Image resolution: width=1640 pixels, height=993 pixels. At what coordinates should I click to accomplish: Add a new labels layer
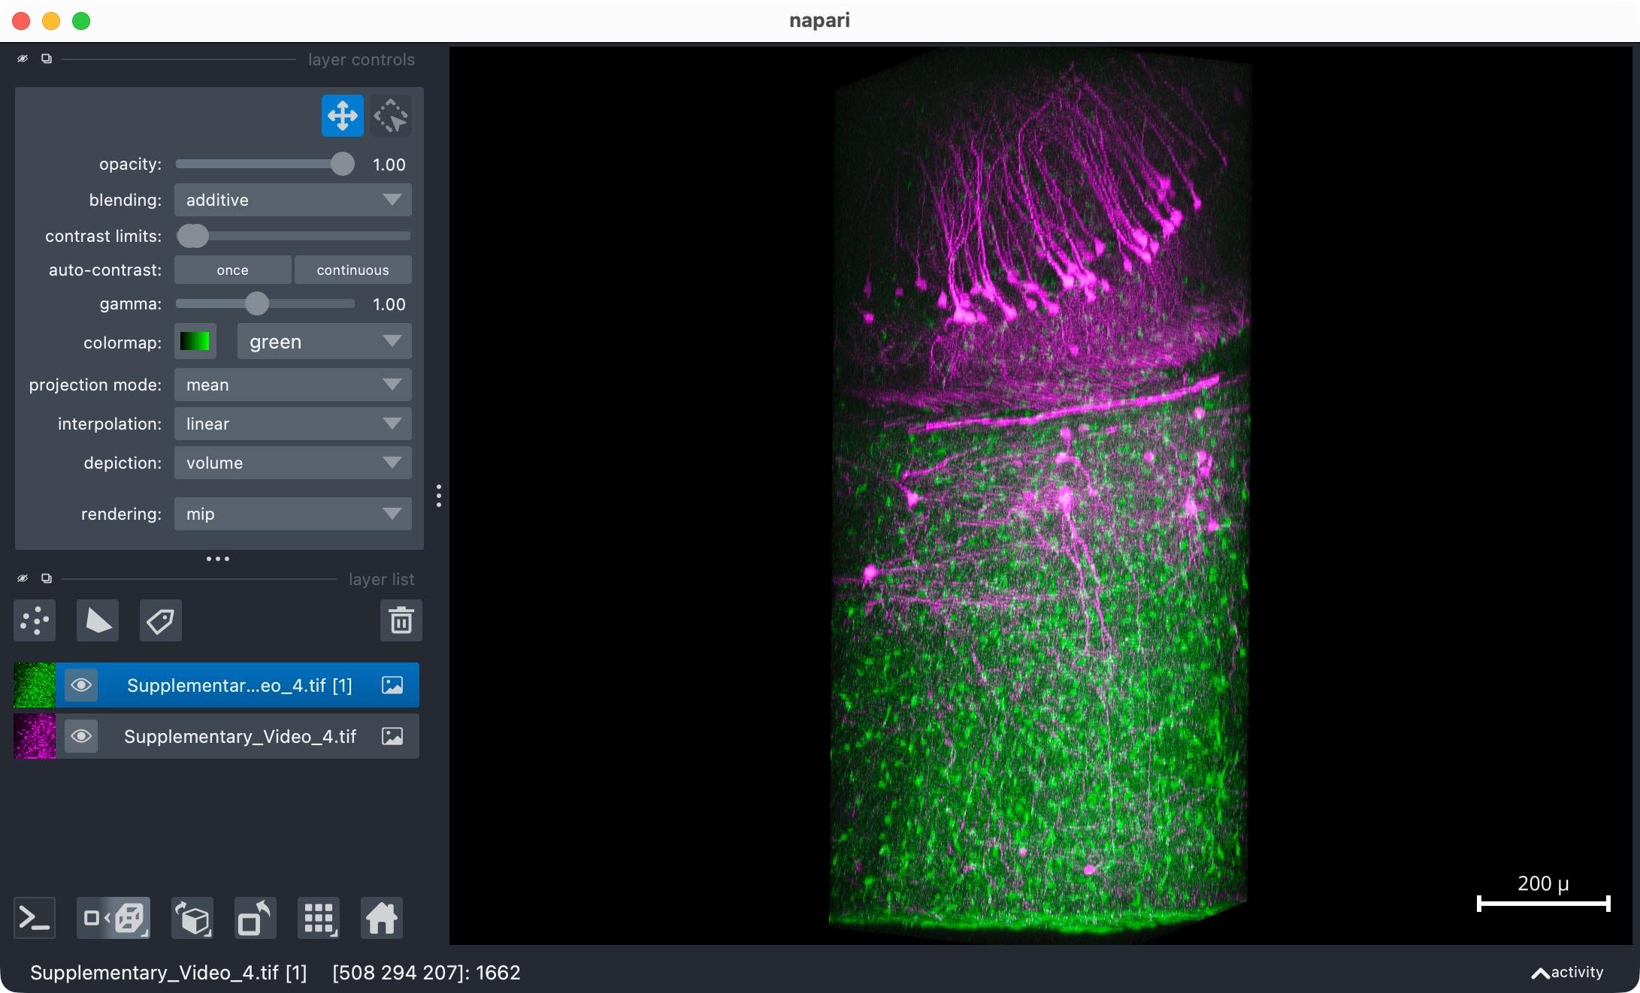coord(161,620)
